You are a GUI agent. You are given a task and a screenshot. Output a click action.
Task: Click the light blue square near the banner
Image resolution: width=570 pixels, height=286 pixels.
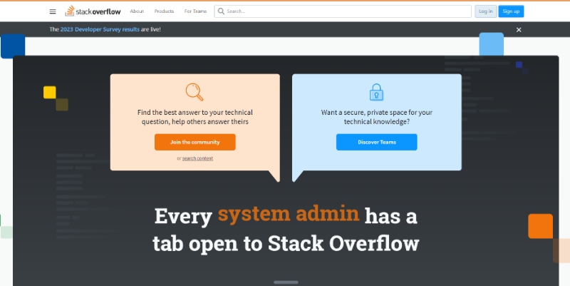[491, 44]
